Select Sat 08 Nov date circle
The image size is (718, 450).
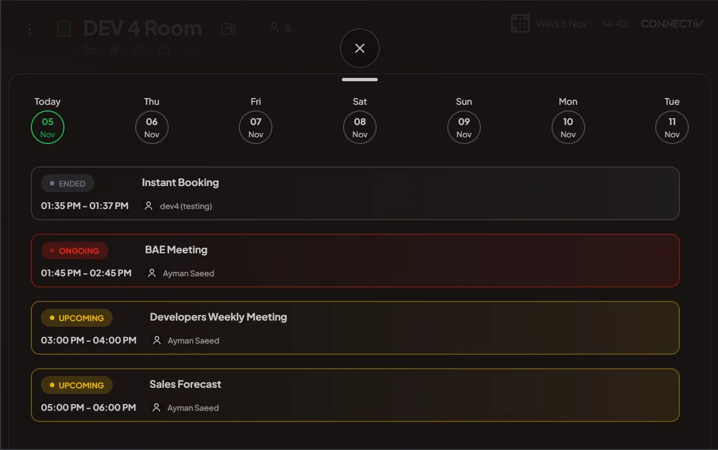(360, 127)
